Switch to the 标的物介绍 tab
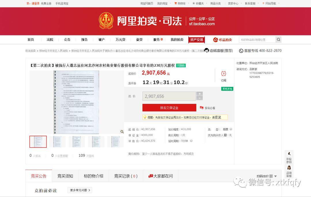 pos(94,176)
